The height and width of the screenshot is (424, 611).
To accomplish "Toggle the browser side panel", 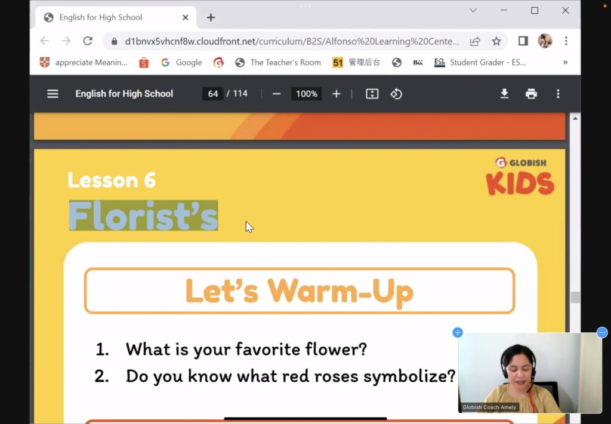I will pos(523,41).
